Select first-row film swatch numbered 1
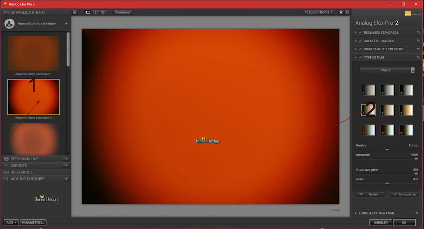Viewport: 424px width, 229px height. point(368,90)
